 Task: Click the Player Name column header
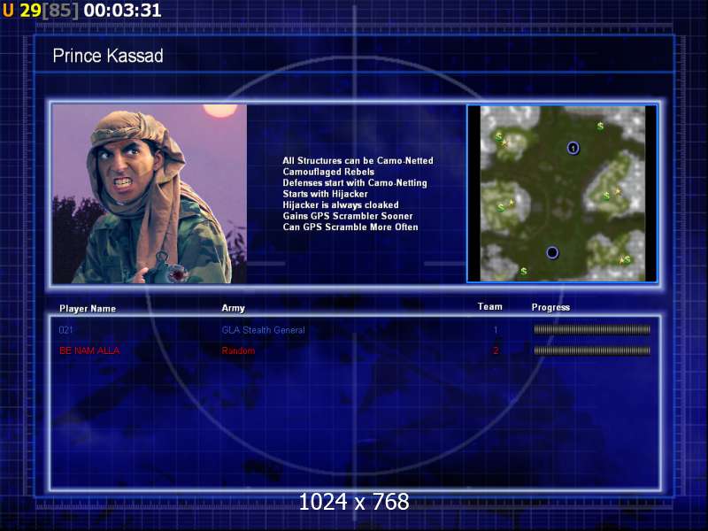pyautogui.click(x=88, y=309)
